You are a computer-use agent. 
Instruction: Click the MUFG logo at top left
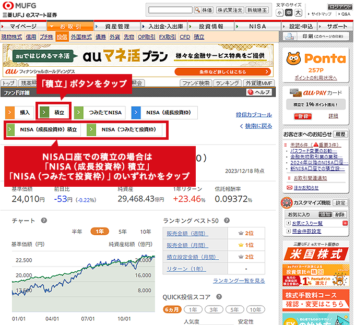19,6
